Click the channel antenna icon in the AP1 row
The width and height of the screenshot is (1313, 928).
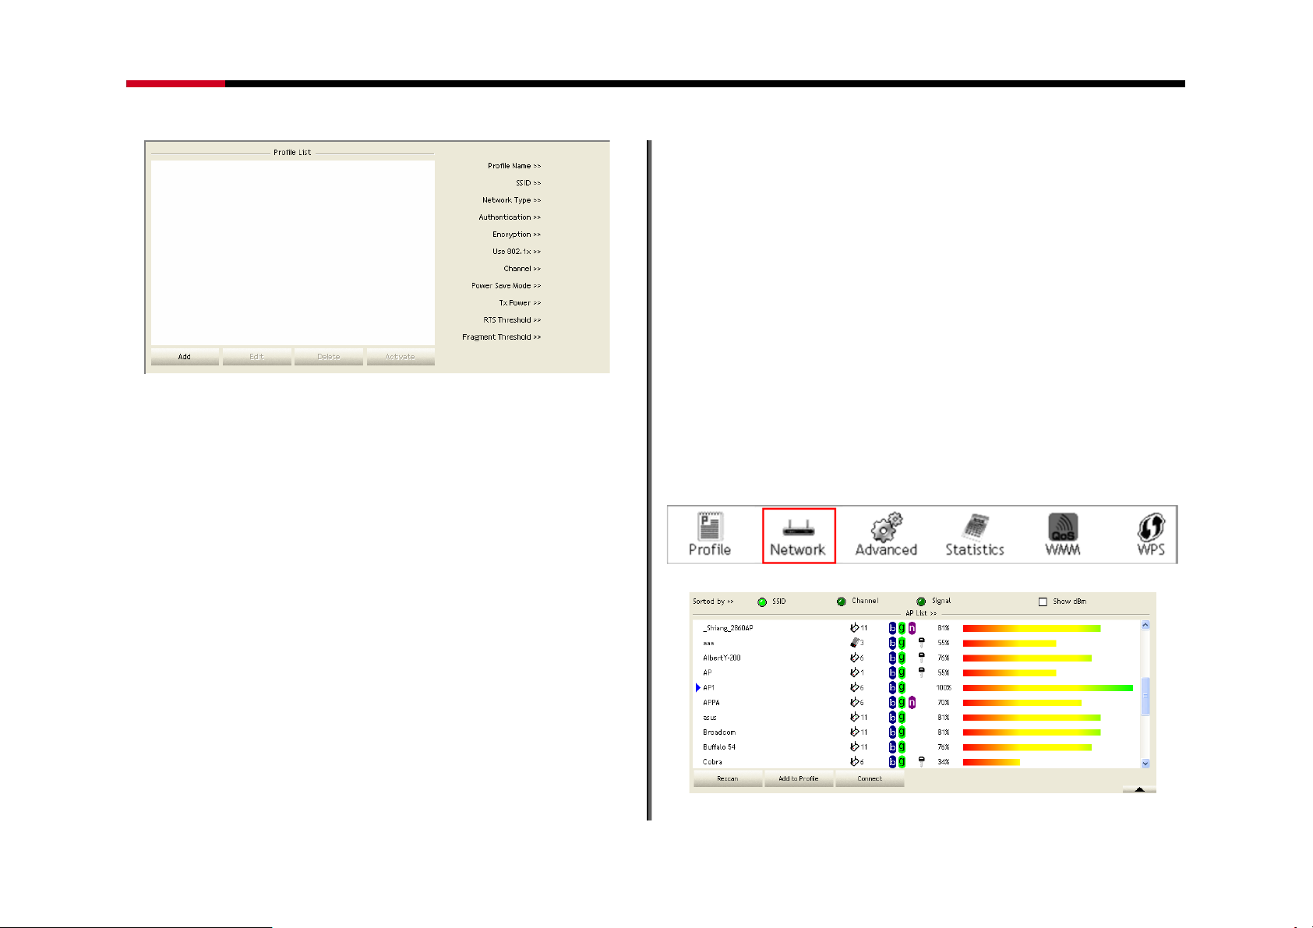[x=855, y=687]
